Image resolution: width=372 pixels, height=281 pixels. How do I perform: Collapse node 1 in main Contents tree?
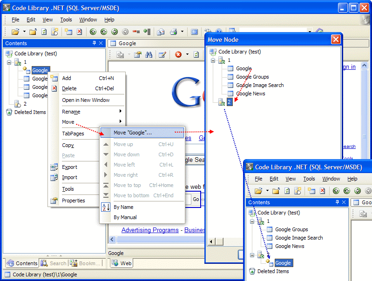(x=9, y=62)
